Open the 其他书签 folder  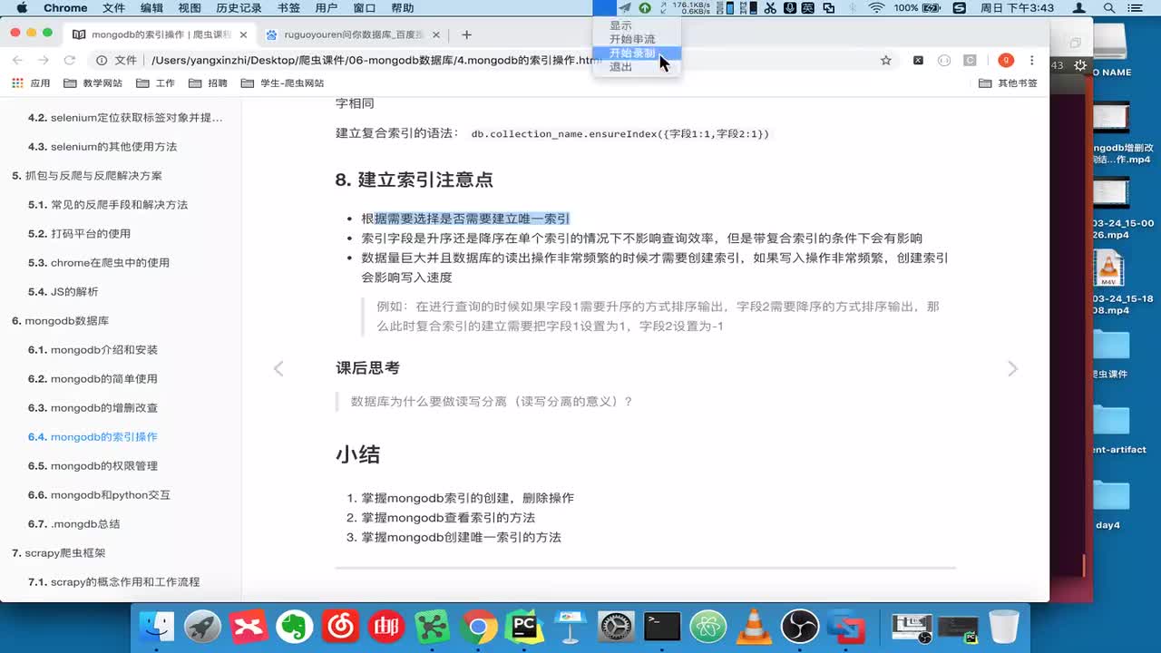1008,83
